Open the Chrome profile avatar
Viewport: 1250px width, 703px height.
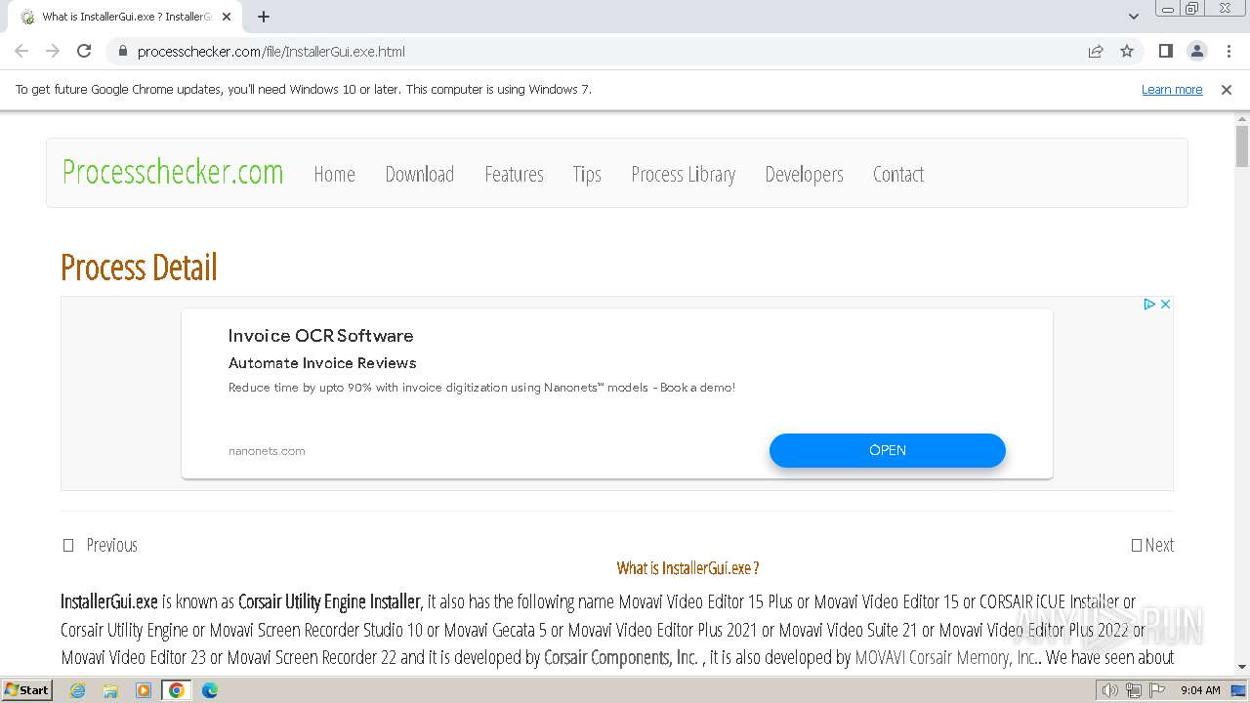[1197, 51]
